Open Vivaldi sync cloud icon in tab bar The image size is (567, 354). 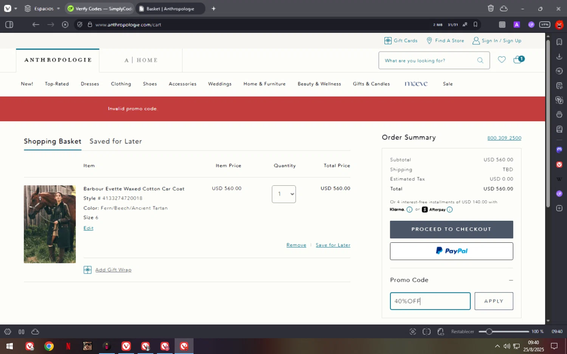point(504,8)
